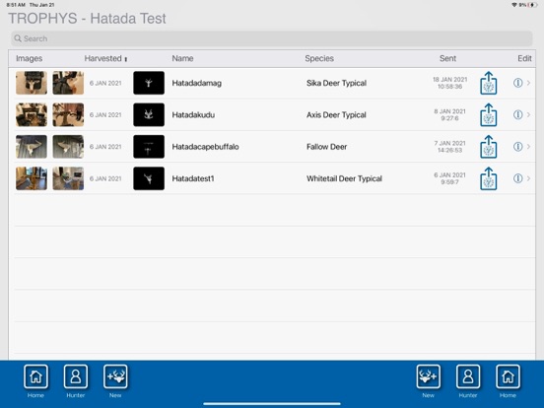Click the Sent column header

coord(447,58)
